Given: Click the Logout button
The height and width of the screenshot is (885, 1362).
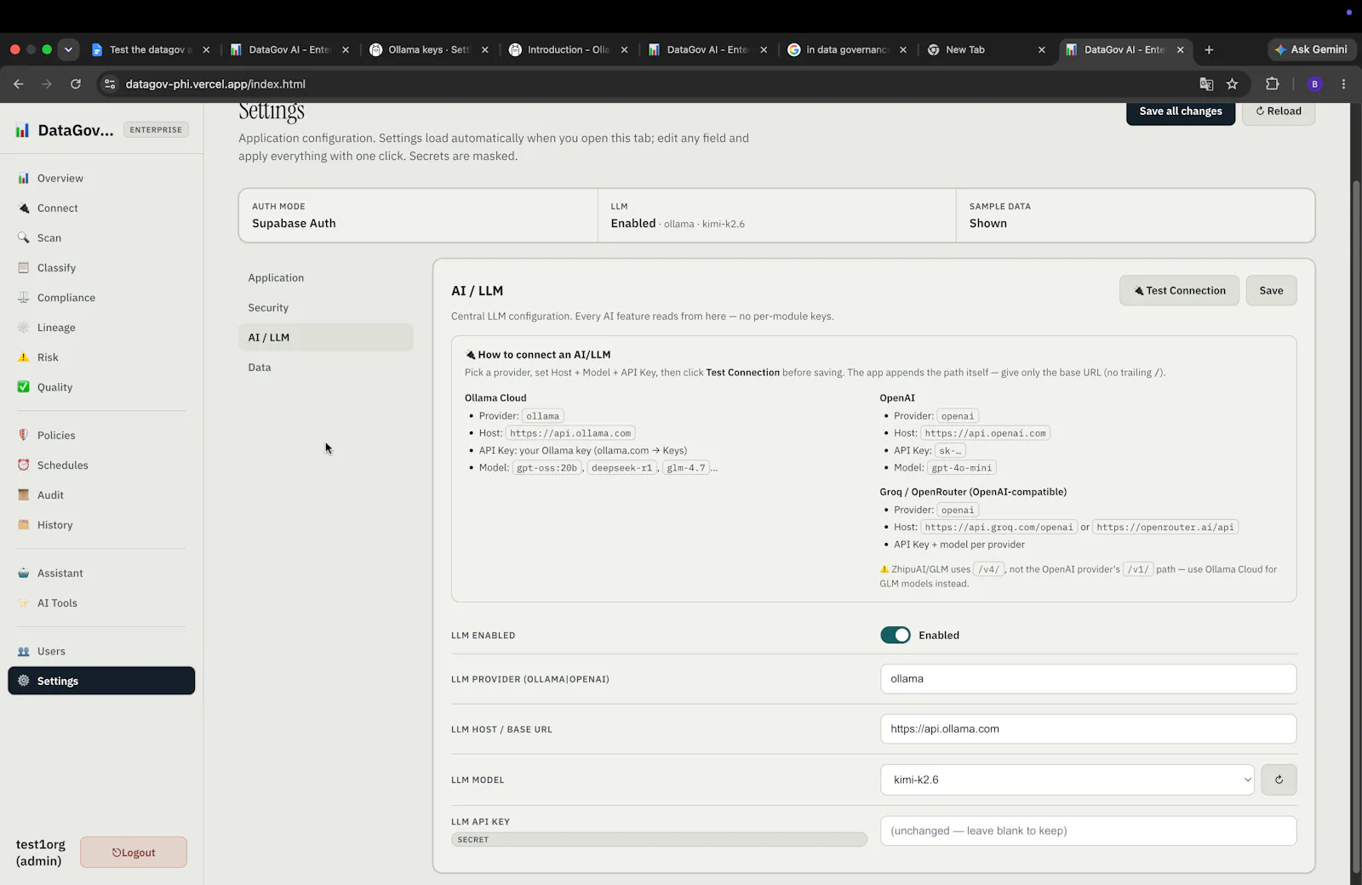Looking at the screenshot, I should pyautogui.click(x=134, y=852).
